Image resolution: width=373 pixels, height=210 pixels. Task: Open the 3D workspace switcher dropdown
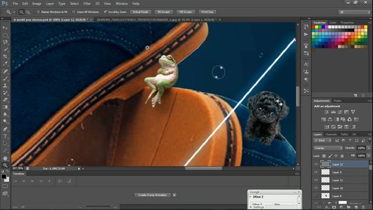[x=354, y=12]
